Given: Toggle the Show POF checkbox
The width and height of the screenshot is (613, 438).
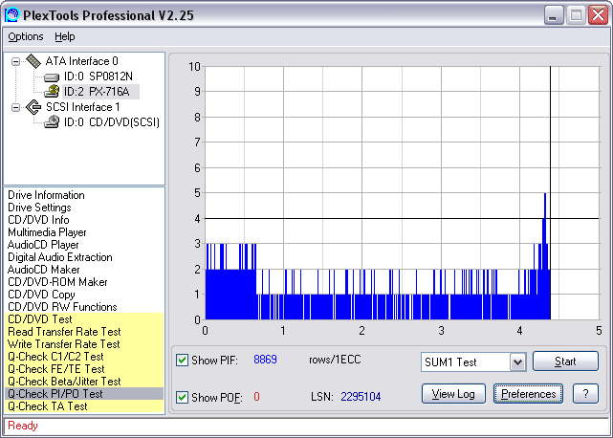Looking at the screenshot, I should 182,397.
